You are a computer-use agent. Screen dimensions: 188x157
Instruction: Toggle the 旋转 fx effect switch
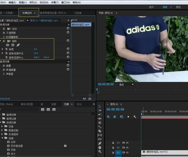click(x=4, y=41)
